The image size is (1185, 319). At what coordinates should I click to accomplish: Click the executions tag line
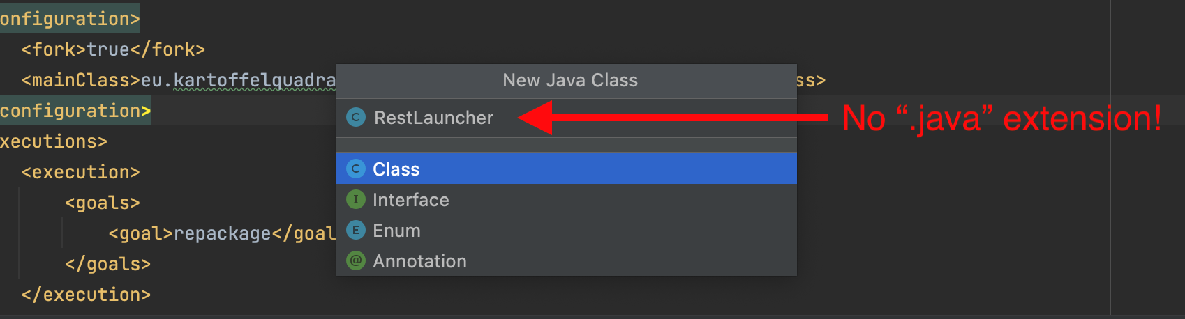(x=53, y=141)
